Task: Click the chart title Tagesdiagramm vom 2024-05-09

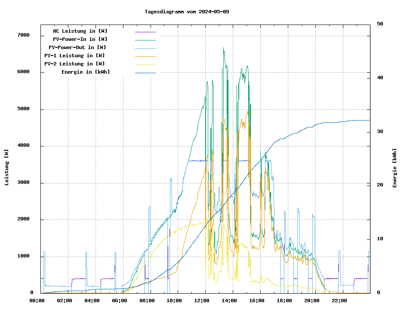Action: tap(187, 12)
